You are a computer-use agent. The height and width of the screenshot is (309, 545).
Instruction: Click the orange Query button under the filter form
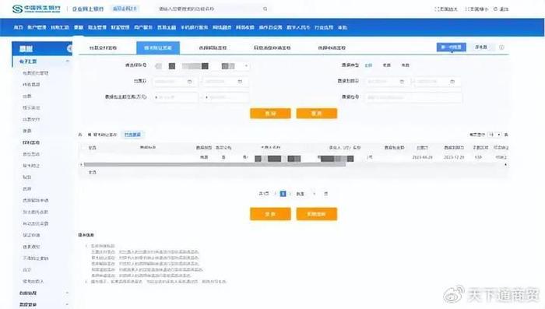click(x=270, y=114)
